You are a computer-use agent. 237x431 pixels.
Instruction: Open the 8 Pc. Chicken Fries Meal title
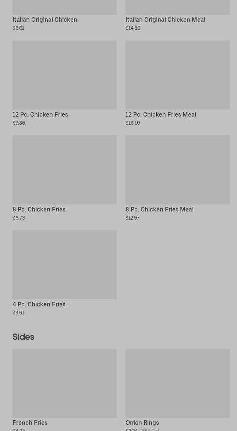click(159, 209)
